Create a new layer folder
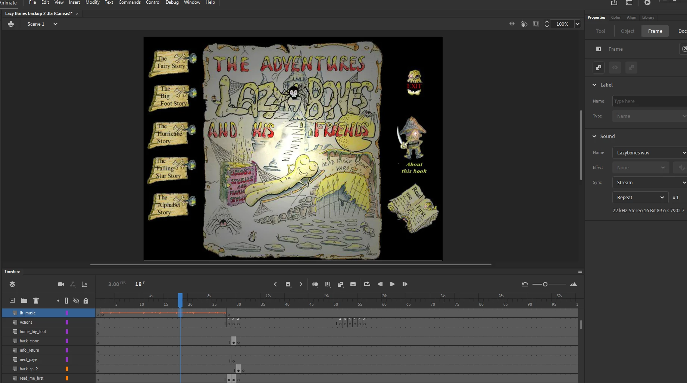This screenshot has width=687, height=383. coord(24,301)
